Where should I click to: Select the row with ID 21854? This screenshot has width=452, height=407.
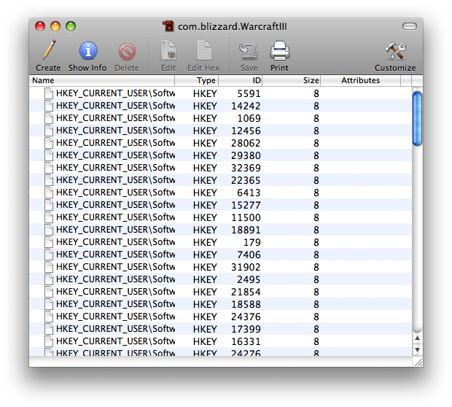(220, 292)
